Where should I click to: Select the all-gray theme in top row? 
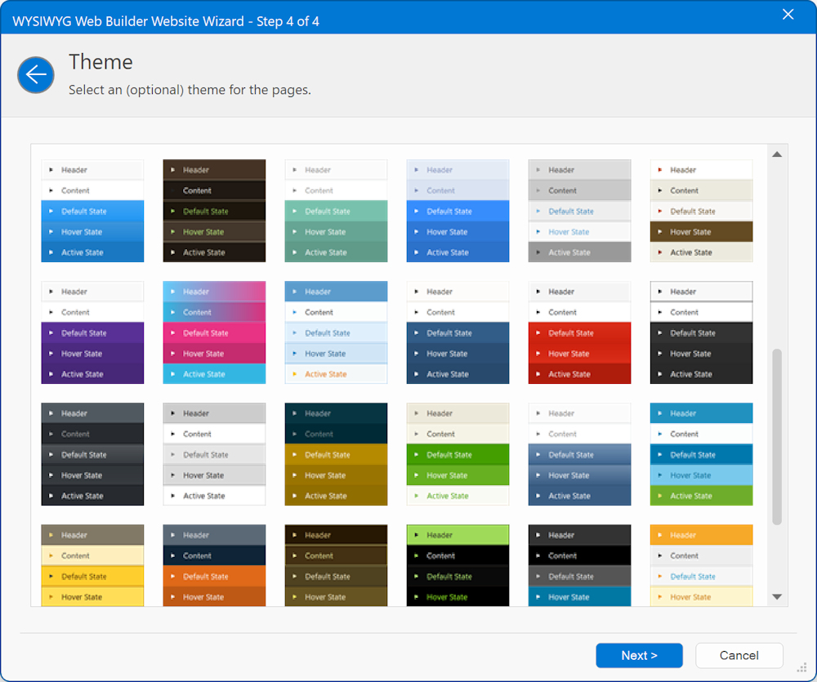(579, 211)
